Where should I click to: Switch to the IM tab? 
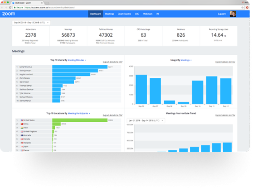pos(158,14)
